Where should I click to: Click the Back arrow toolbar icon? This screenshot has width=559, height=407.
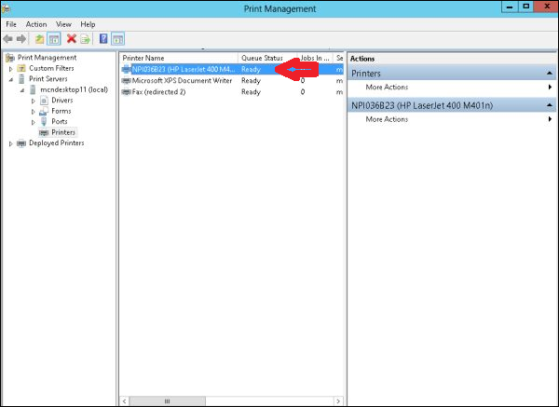point(7,39)
